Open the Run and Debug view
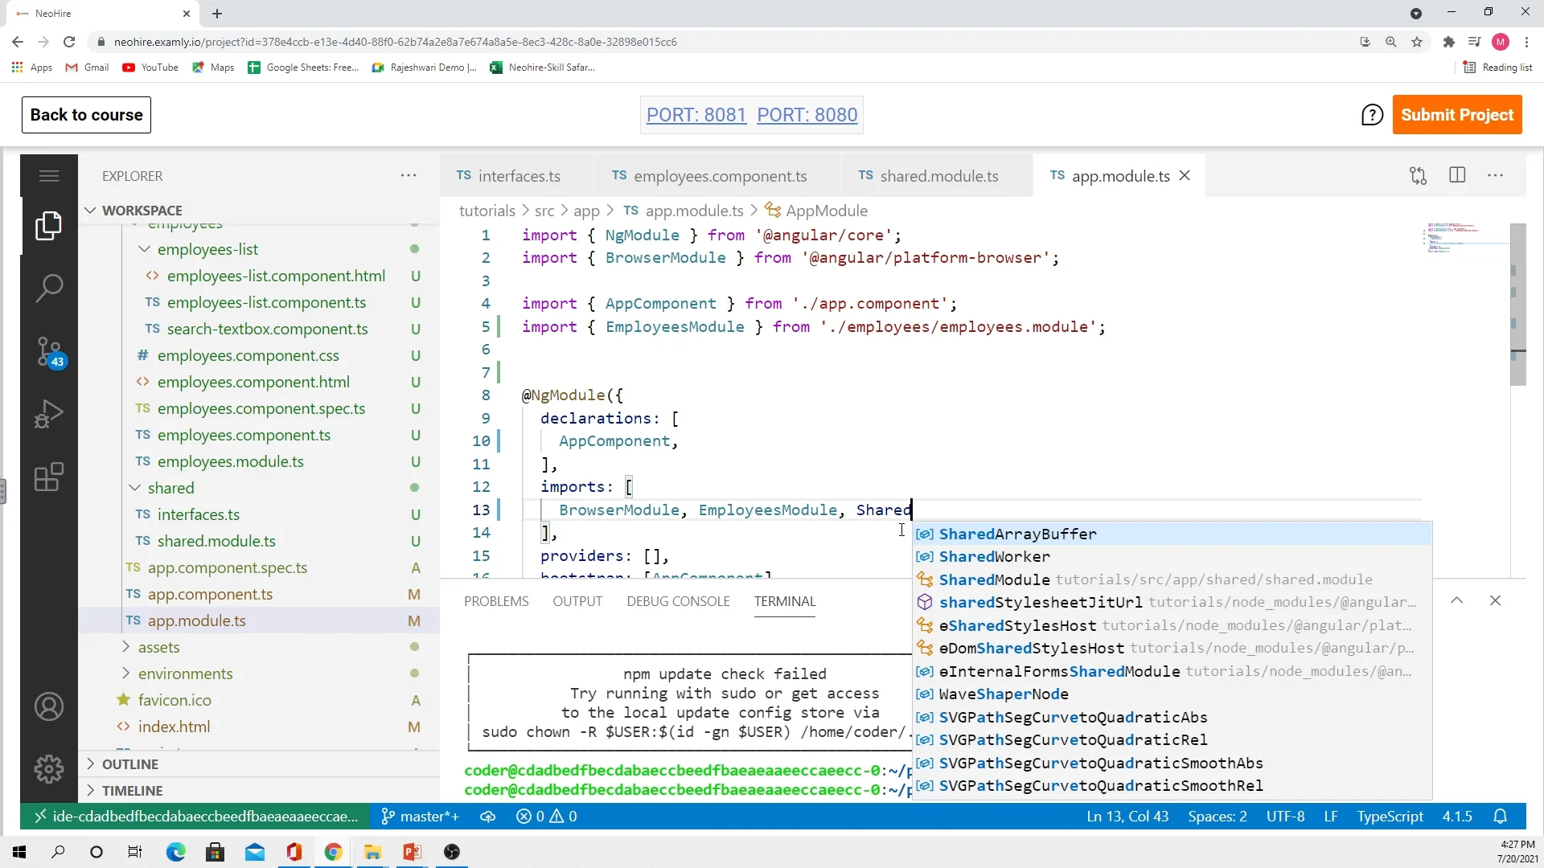This screenshot has height=868, width=1544. click(x=49, y=414)
